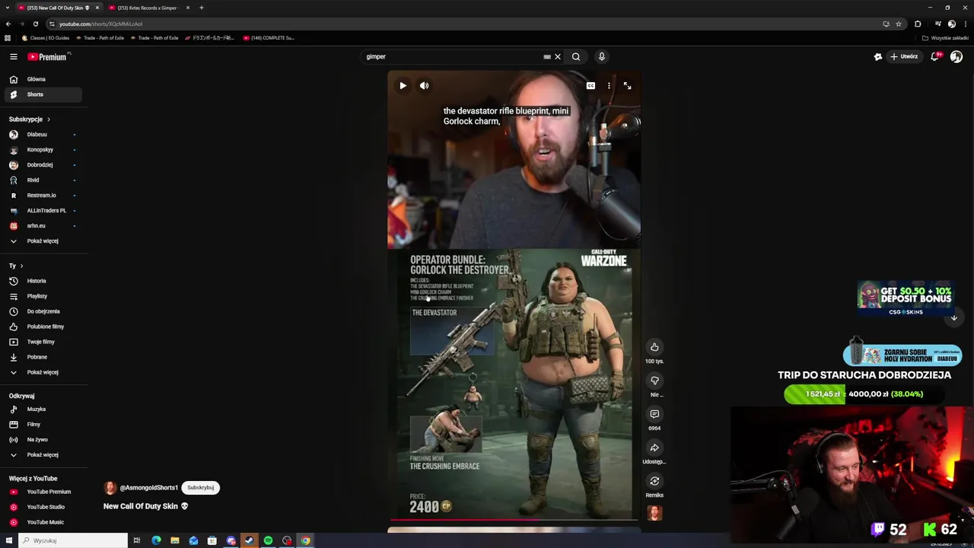Image resolution: width=974 pixels, height=548 pixels.
Task: Expand Pokaż więcej under Na żywo
Action: click(x=43, y=455)
